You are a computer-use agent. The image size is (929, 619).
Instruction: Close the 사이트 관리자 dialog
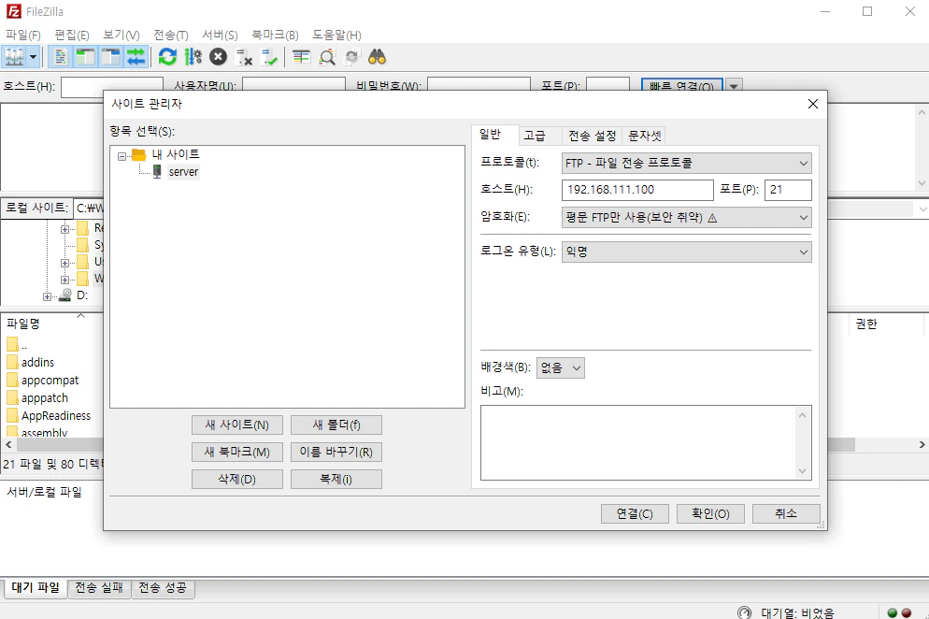(813, 105)
